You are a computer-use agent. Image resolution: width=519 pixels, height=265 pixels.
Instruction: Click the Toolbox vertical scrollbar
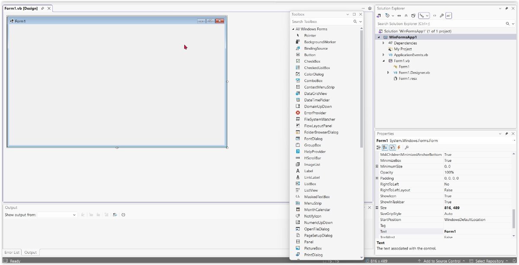[x=361, y=86]
